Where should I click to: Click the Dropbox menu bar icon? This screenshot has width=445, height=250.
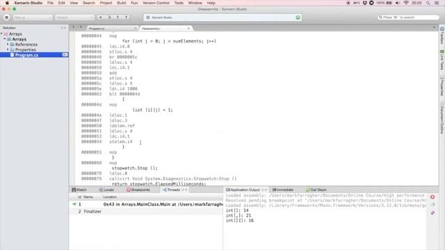click(x=364, y=3)
